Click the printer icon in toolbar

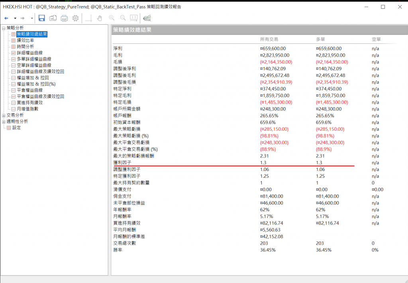64,18
